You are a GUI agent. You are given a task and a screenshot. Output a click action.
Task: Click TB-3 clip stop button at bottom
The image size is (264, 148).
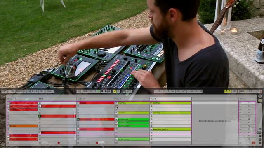(40, 143)
